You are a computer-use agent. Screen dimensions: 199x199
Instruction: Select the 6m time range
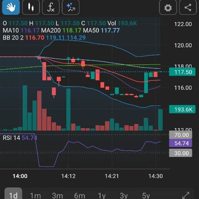coord(80,195)
